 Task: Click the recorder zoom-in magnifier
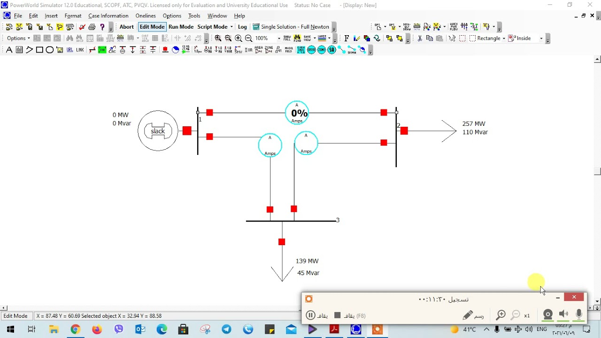pyautogui.click(x=501, y=315)
